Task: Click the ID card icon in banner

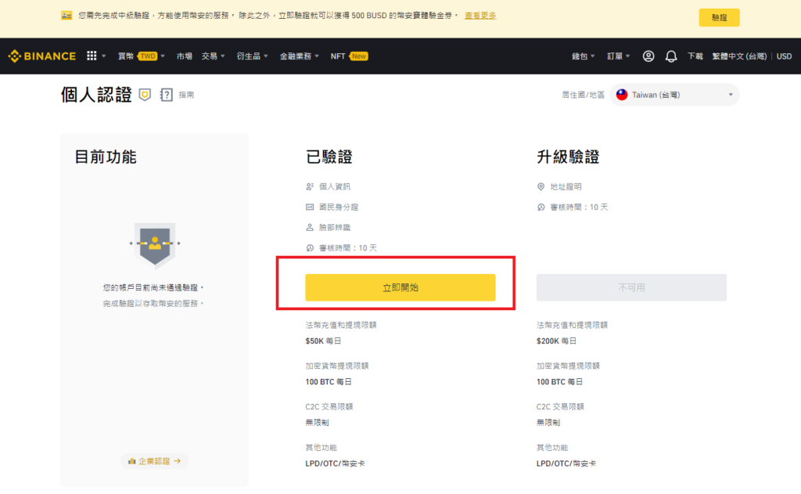Action: pyautogui.click(x=66, y=16)
